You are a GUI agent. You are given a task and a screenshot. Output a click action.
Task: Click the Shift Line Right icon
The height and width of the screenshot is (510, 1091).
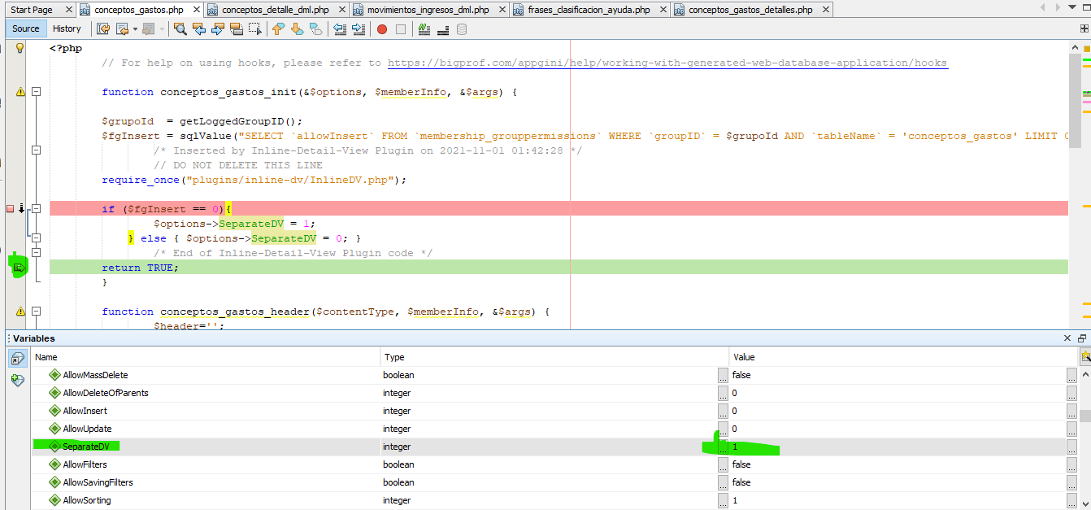[x=358, y=28]
